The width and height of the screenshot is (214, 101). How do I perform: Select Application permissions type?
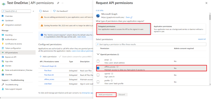tap(179, 29)
